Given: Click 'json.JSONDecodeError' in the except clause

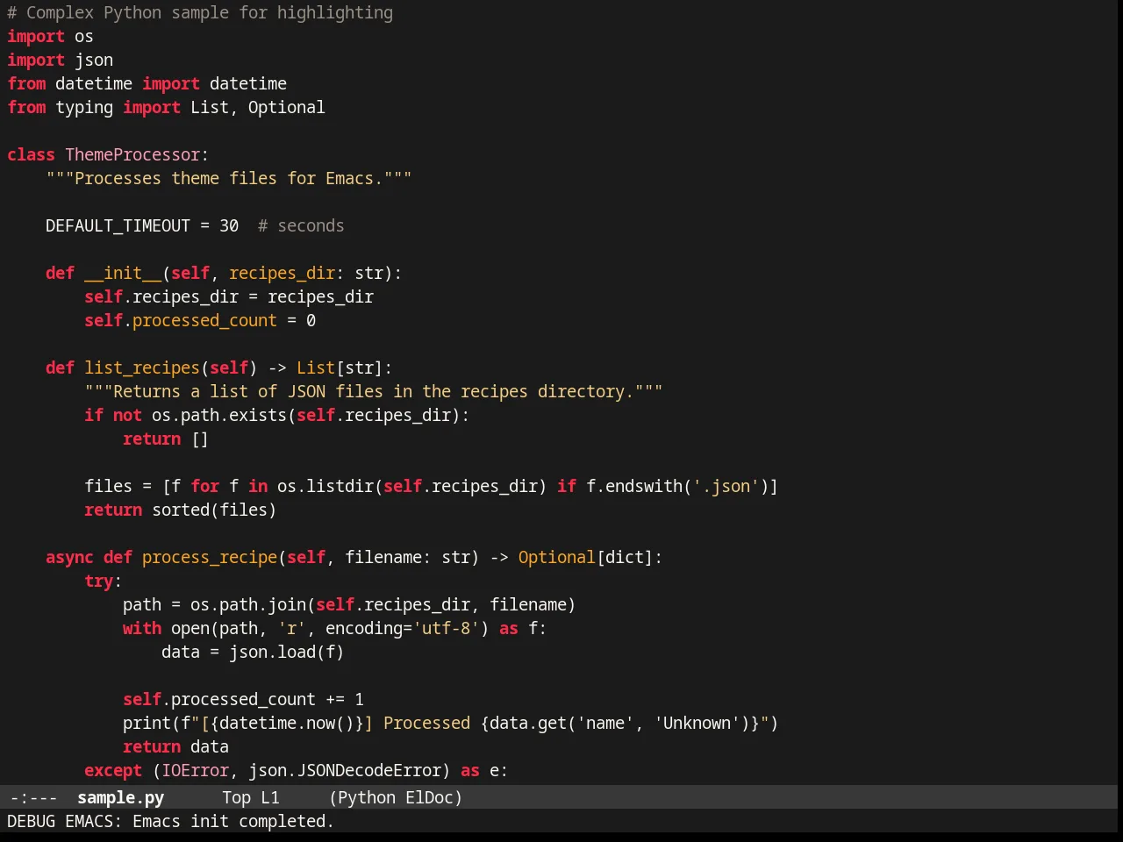Looking at the screenshot, I should coord(345,770).
